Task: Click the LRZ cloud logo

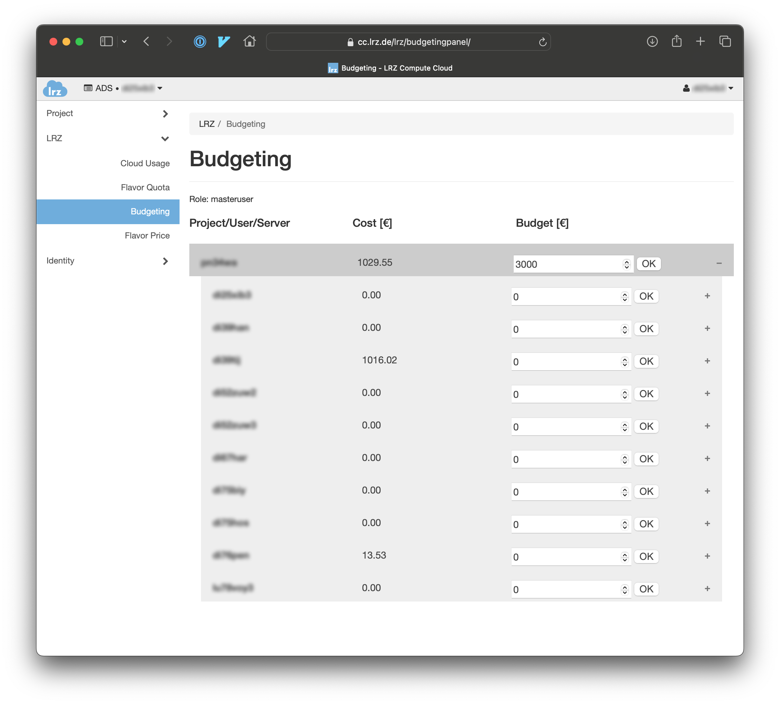Action: click(55, 89)
